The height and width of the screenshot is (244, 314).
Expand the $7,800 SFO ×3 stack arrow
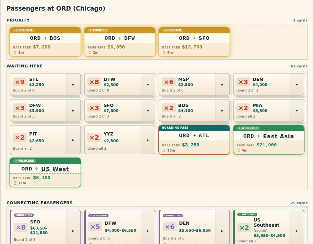148,110
